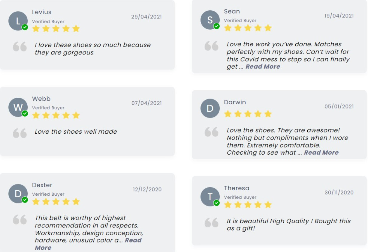
Task: Click Verified Buyer label under Dexter
Action: pos(48,194)
